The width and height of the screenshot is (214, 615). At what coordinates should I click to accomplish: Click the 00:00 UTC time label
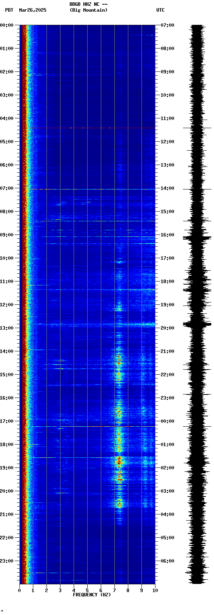pos(167,421)
